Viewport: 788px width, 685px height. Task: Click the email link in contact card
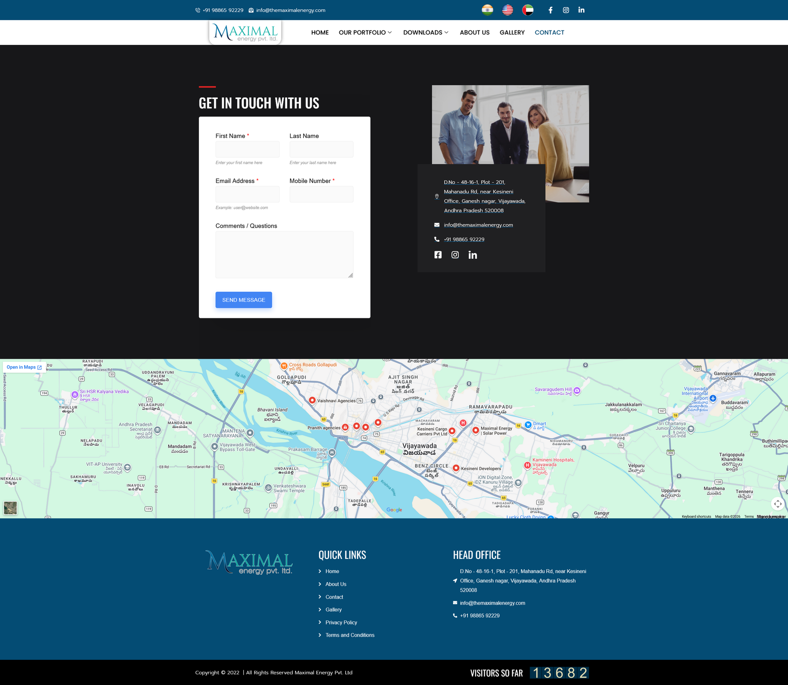pyautogui.click(x=478, y=225)
